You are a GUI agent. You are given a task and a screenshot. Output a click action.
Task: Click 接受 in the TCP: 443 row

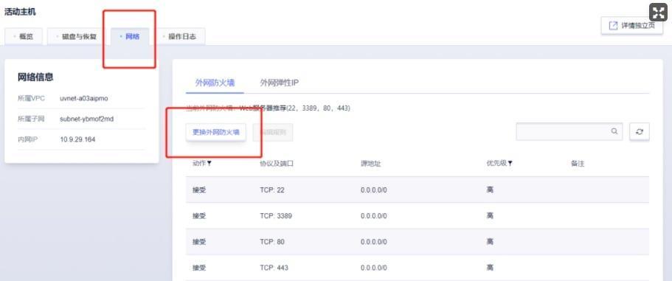click(199, 268)
